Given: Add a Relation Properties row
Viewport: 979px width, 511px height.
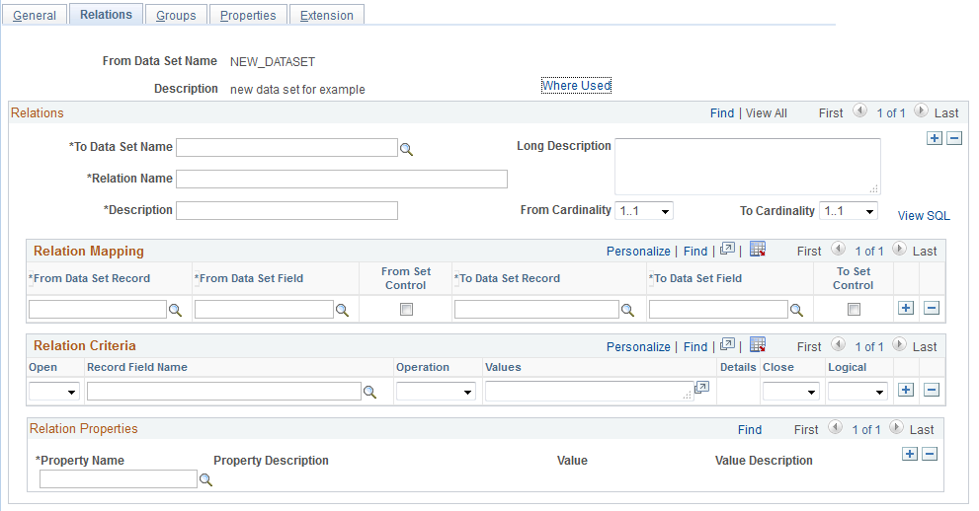Looking at the screenshot, I should (910, 455).
